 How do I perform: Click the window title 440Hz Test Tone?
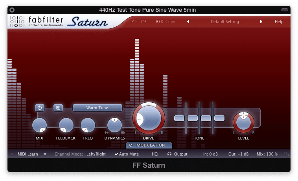point(147,10)
